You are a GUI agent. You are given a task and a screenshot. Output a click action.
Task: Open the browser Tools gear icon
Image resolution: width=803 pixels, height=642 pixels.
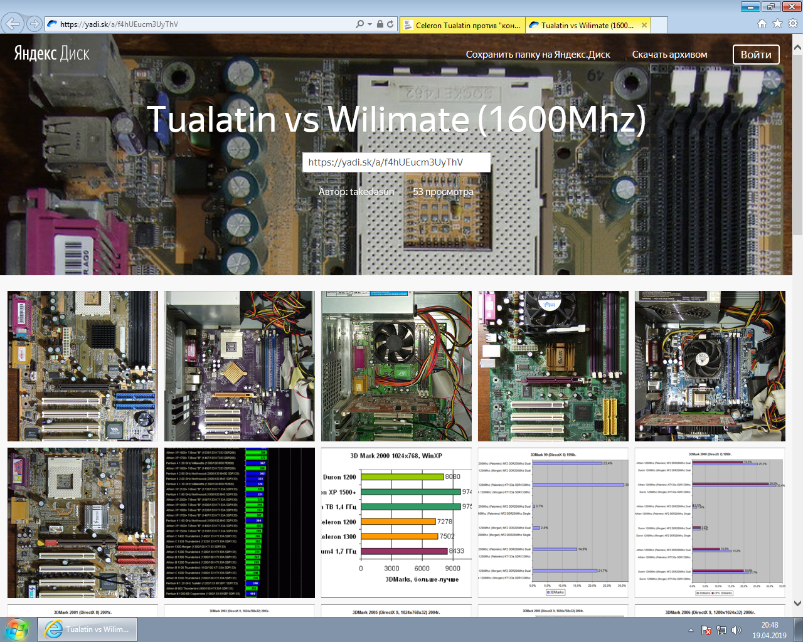(792, 24)
